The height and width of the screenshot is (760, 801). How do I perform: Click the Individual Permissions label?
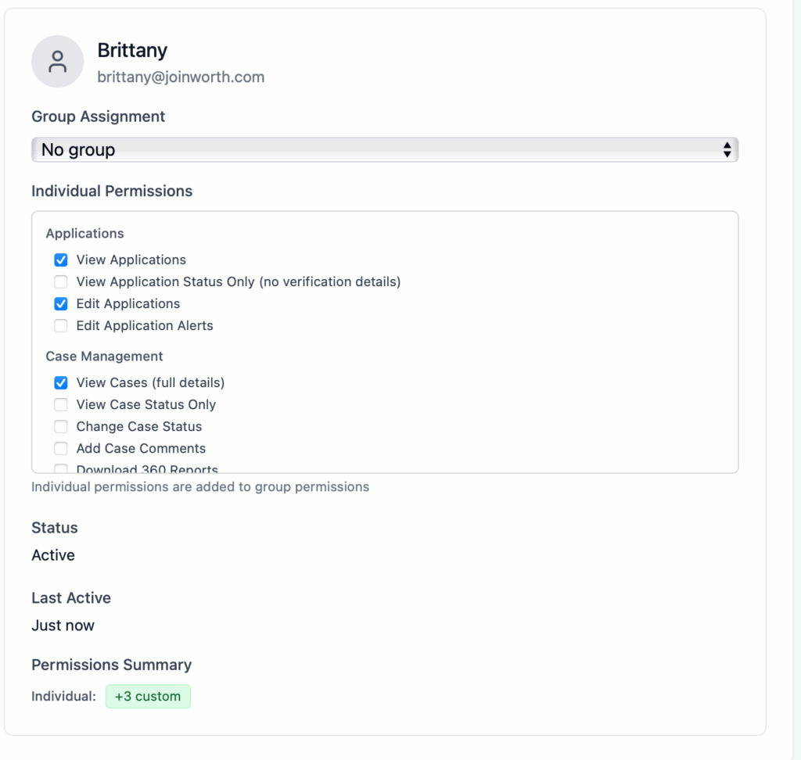click(112, 192)
